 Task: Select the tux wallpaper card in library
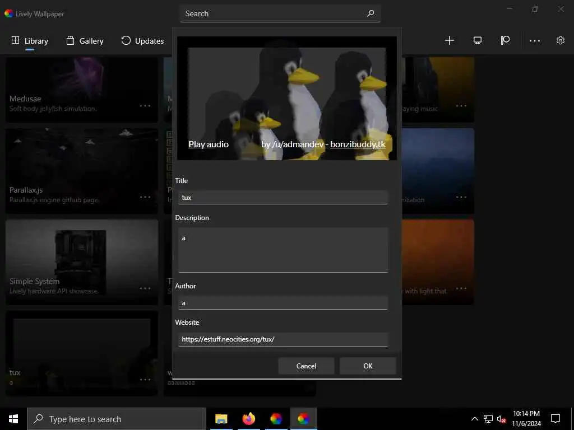click(82, 353)
